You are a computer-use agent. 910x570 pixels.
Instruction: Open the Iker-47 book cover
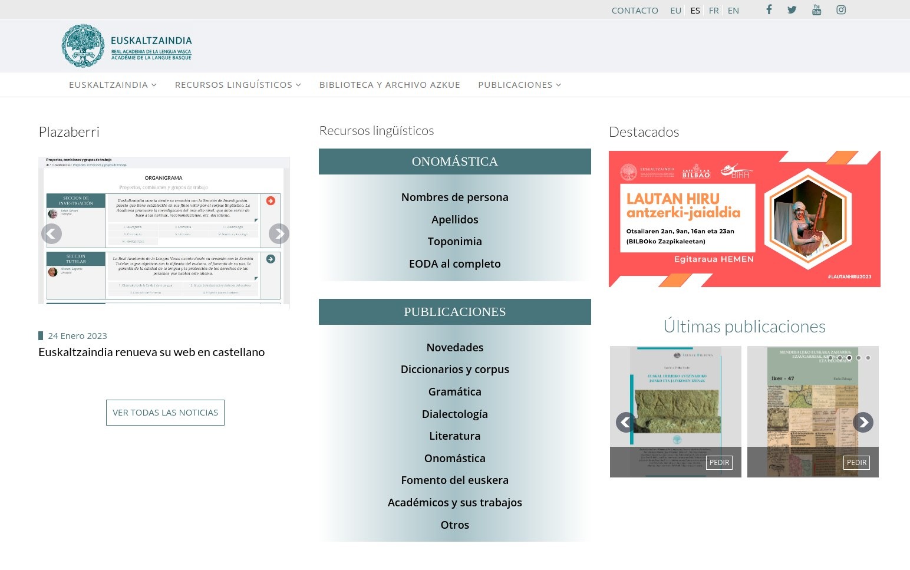point(813,411)
